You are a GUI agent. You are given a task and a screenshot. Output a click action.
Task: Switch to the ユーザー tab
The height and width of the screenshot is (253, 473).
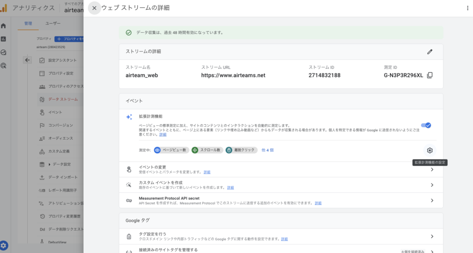[x=53, y=23]
